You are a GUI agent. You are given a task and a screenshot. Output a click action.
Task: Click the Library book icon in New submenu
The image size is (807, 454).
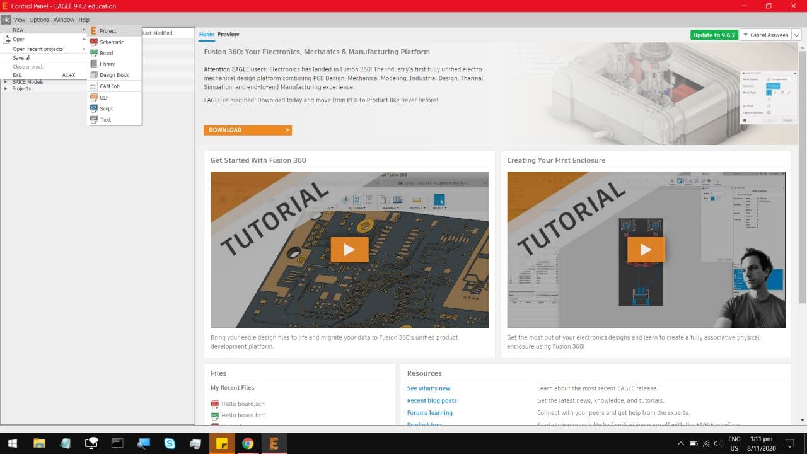[x=93, y=64]
